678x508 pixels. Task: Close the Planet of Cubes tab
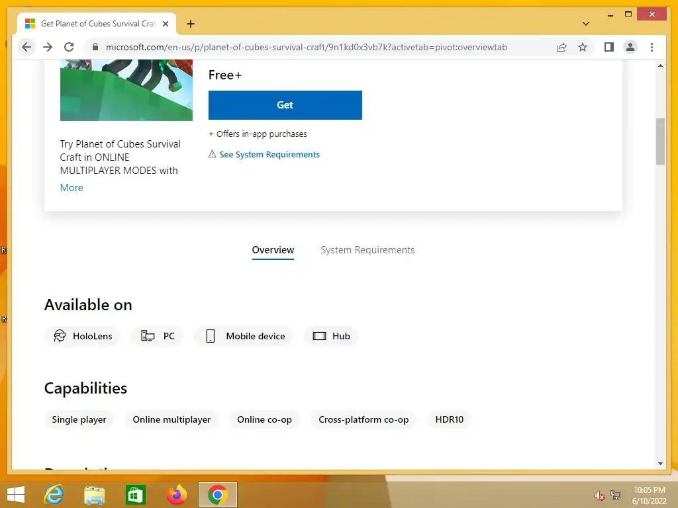click(x=165, y=24)
